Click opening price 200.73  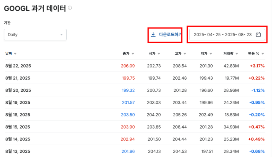click(x=154, y=90)
